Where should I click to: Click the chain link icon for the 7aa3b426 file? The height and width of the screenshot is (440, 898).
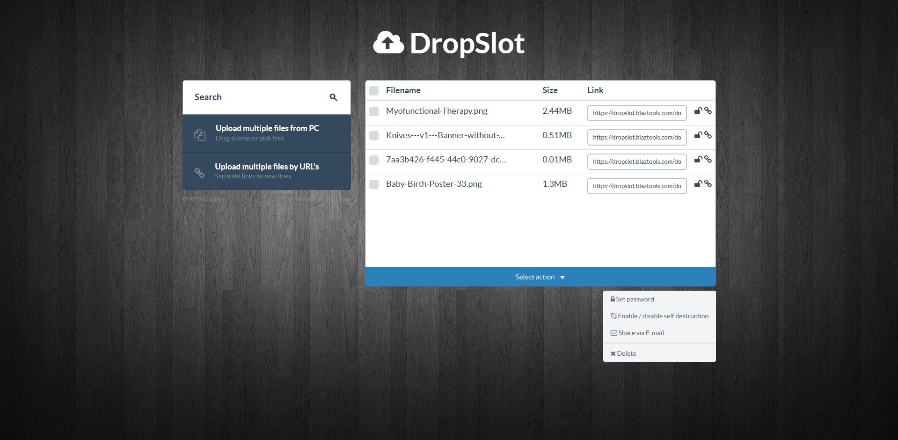point(708,160)
